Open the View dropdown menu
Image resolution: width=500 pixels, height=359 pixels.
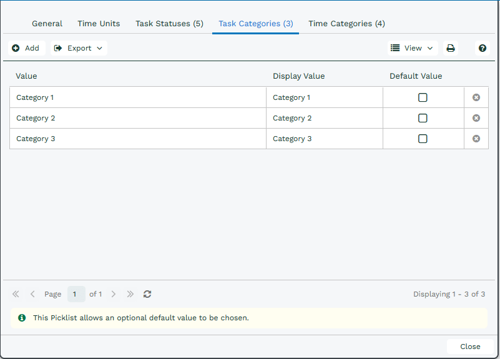(x=413, y=48)
